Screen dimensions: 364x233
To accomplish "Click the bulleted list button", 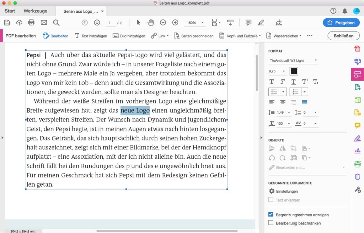I will click(x=274, y=92).
